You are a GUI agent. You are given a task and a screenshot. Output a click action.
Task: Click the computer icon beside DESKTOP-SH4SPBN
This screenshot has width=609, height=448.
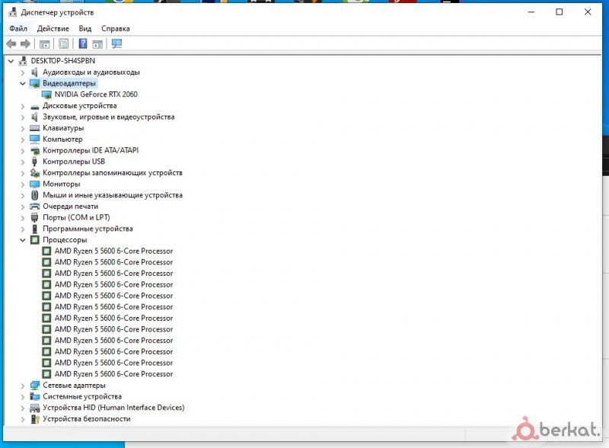coord(23,61)
